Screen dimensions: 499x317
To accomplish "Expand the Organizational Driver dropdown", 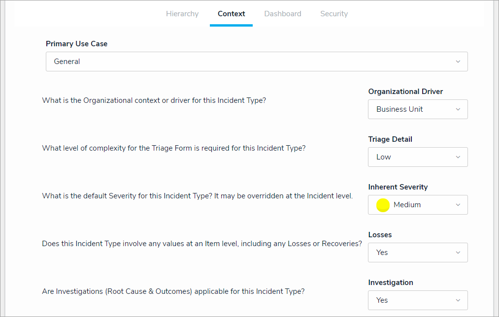I will coord(417,109).
